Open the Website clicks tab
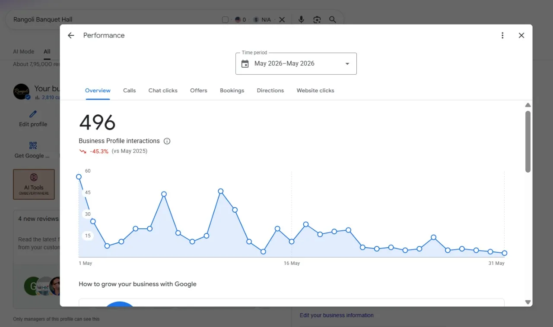 click(315, 91)
